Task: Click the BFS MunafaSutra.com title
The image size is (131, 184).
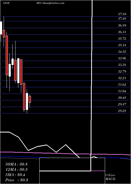Action: click(50, 3)
